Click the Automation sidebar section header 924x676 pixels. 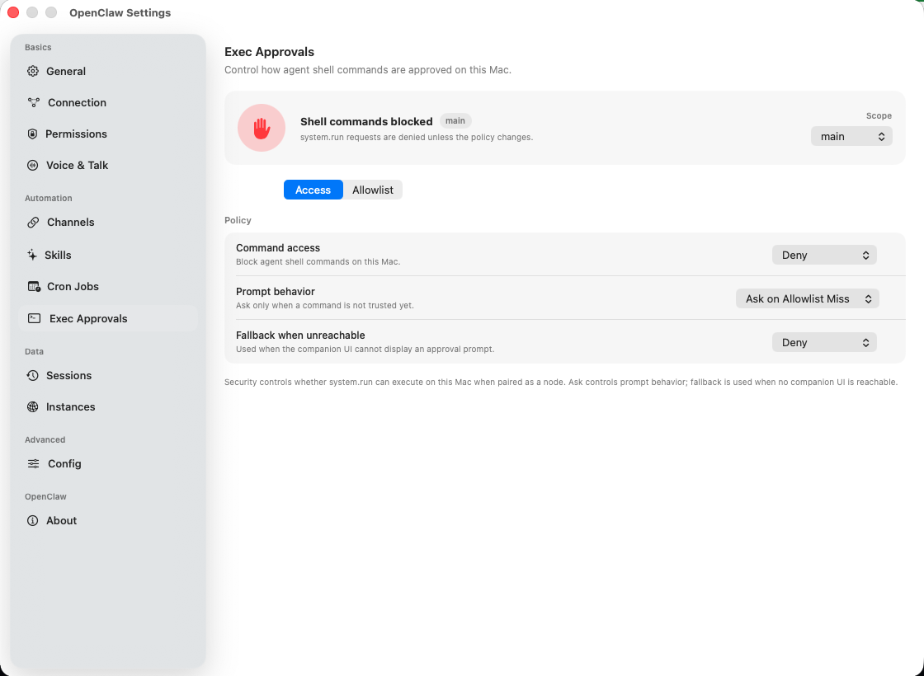click(49, 199)
